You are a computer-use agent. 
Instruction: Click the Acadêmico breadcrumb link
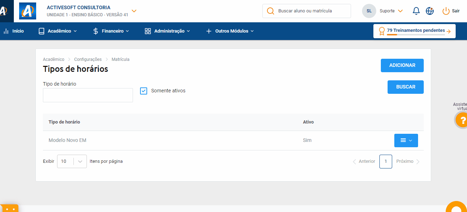tap(54, 59)
